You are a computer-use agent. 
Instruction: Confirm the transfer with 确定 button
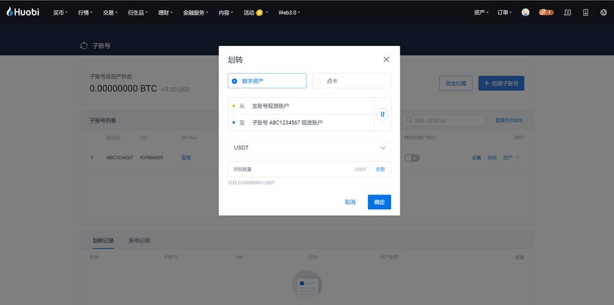tap(379, 202)
